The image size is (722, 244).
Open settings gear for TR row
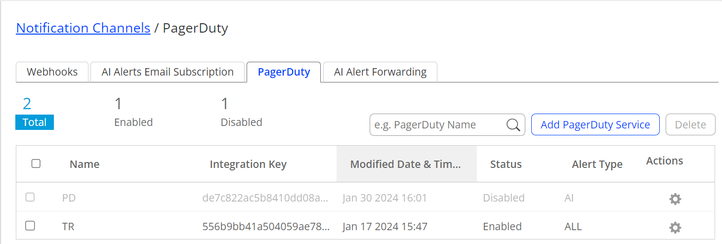pos(675,228)
